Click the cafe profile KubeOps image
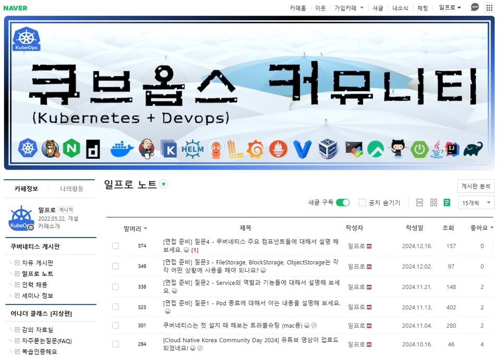The image size is (501, 359). coord(21,218)
